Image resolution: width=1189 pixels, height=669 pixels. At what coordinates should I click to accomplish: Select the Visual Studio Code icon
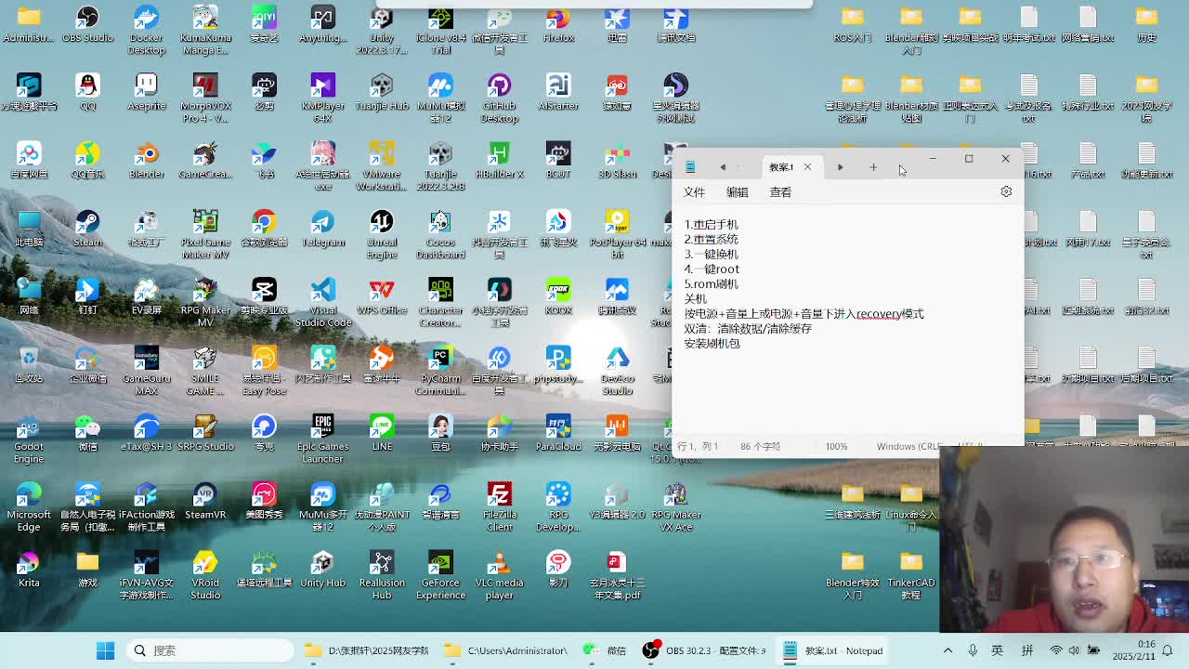(x=322, y=302)
